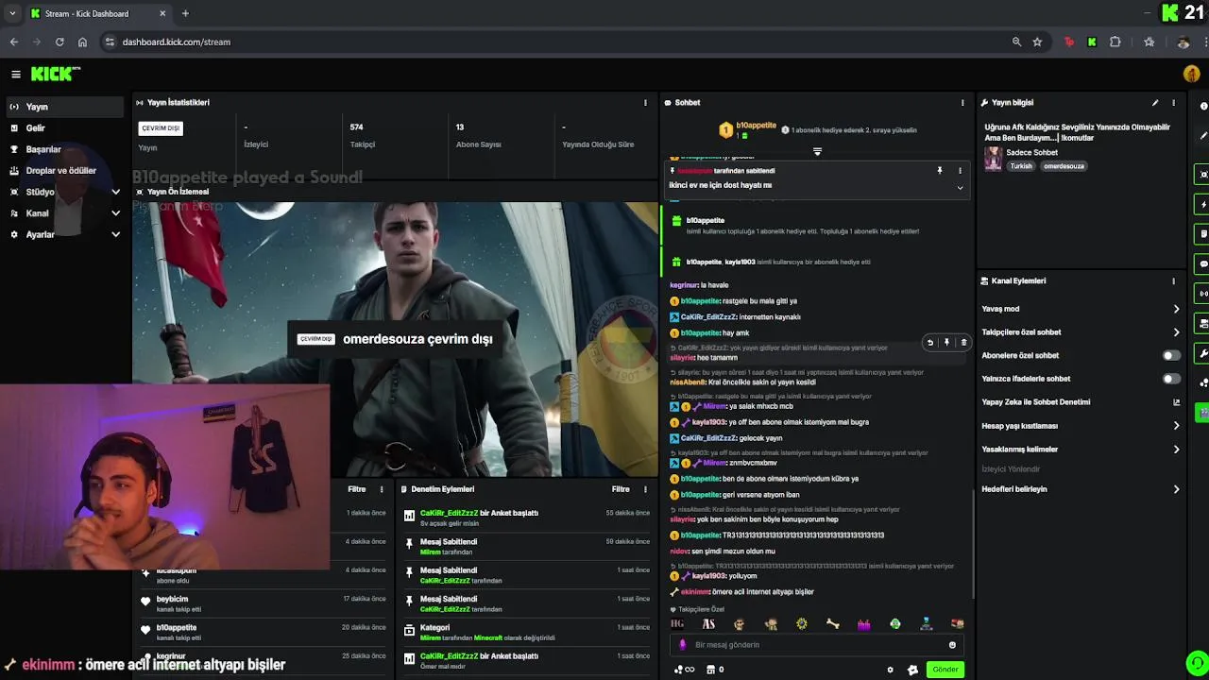Click the Kategori moderation entry
Viewport: 1209px width, 680px height.
click(526, 632)
